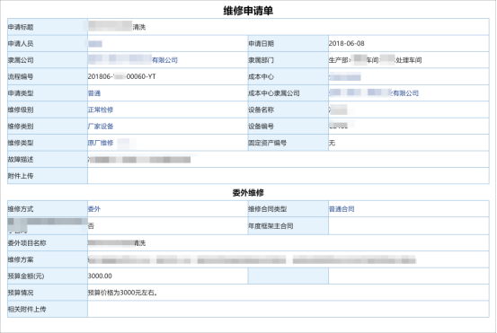The height and width of the screenshot is (333, 497).
Task: Open the 原厂维修 repair type link
Action: coord(101,143)
